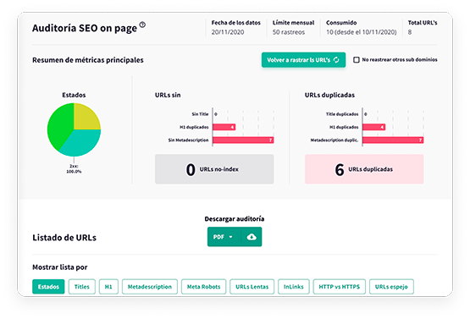Select the URLs espejo filter

click(391, 287)
